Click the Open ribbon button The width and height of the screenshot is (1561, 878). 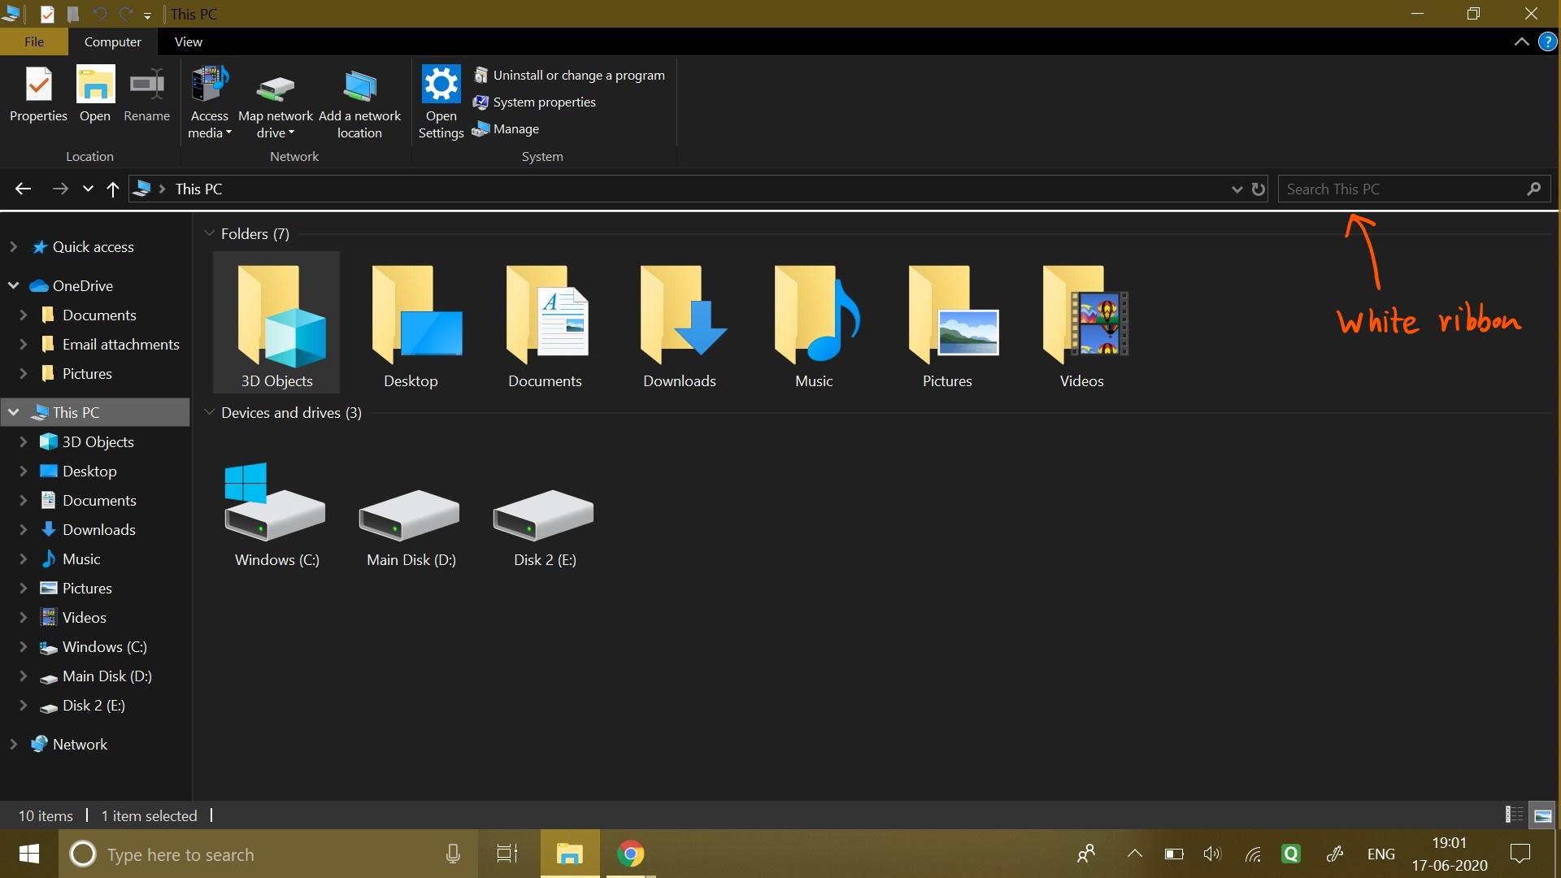pyautogui.click(x=95, y=95)
